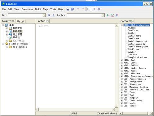Open the Tools menu
The height and width of the screenshot is (116, 154).
(53, 9)
